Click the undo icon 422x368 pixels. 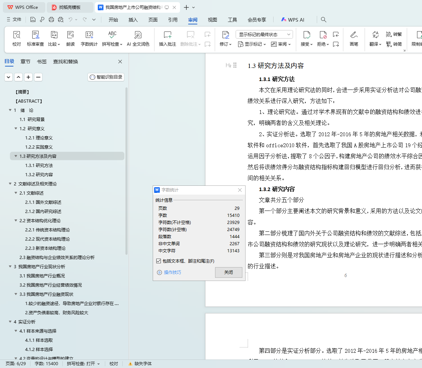pyautogui.click(x=70, y=19)
